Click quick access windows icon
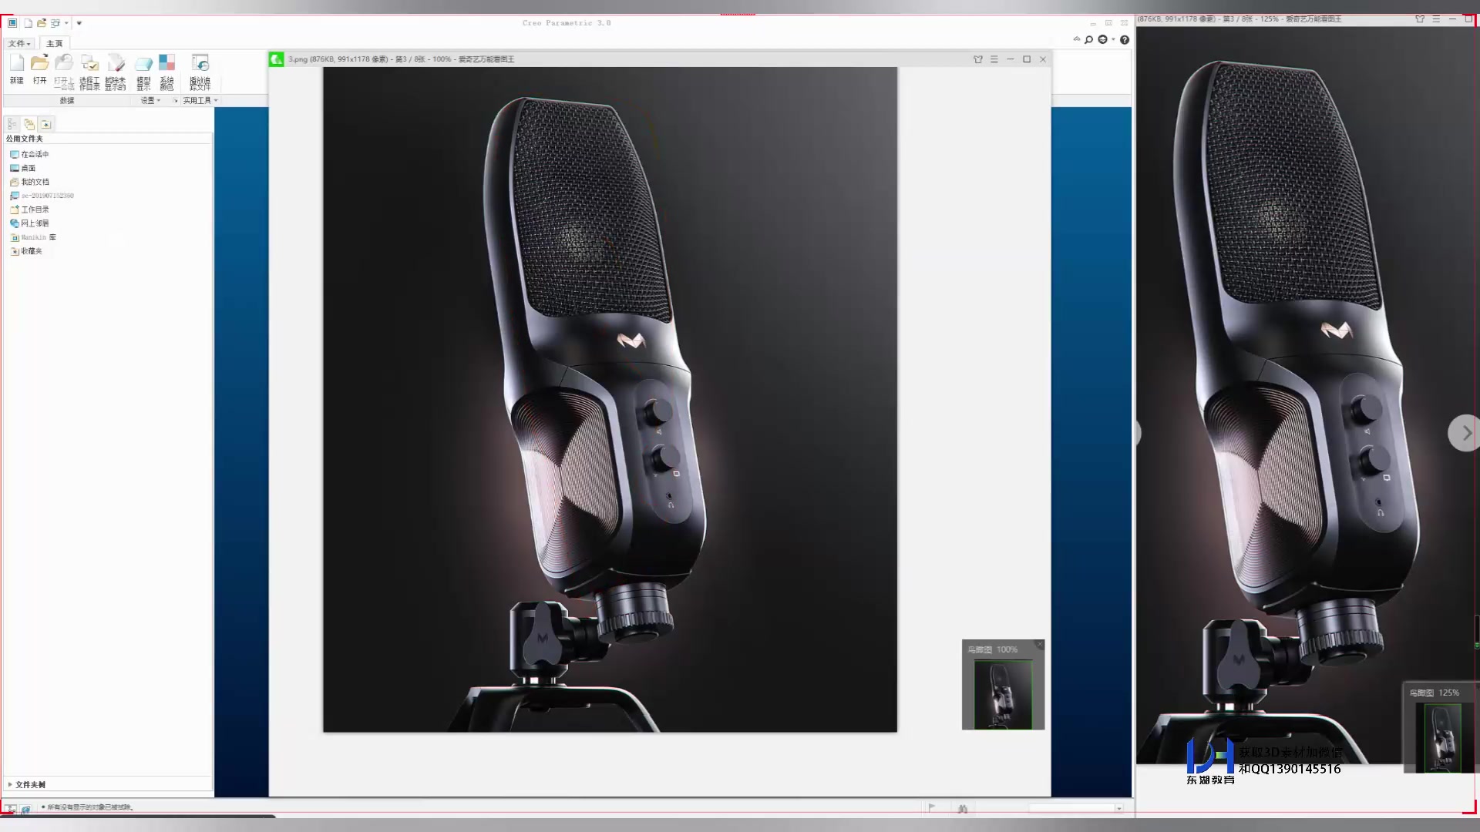 (x=55, y=23)
